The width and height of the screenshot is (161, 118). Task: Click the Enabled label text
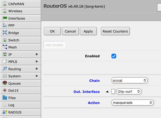tap(92, 56)
